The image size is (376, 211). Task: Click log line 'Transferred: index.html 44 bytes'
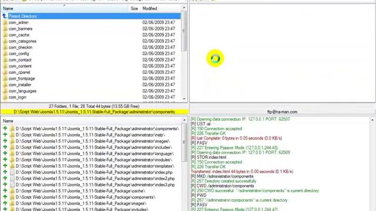tap(242, 172)
